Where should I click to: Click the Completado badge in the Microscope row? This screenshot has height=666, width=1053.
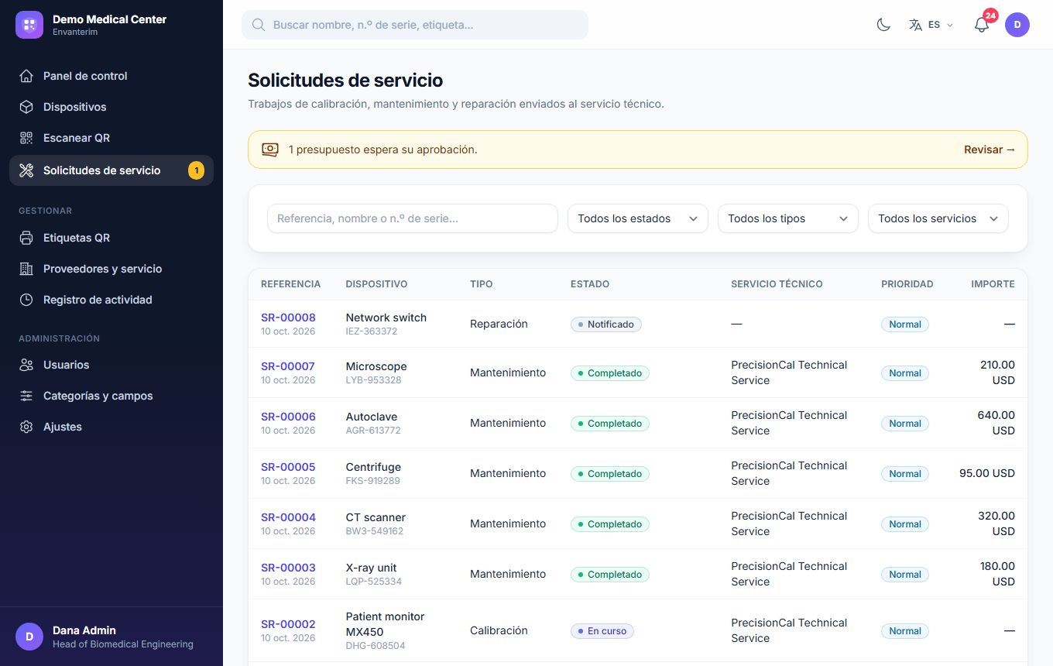(610, 373)
